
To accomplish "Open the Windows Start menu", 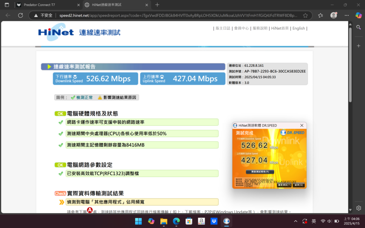I will pos(139,221).
